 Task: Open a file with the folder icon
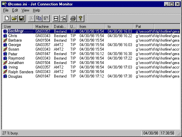14,18
